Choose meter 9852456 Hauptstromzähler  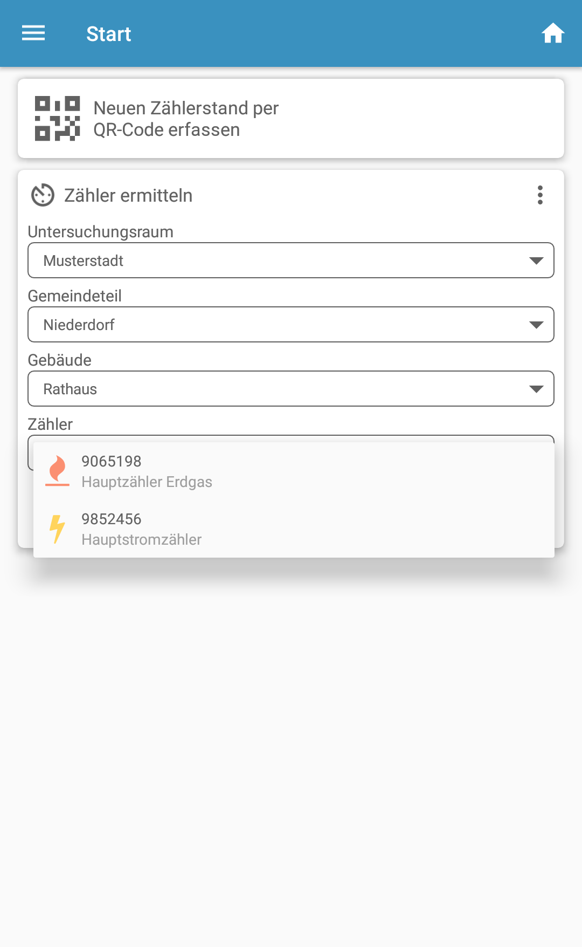pos(141,529)
